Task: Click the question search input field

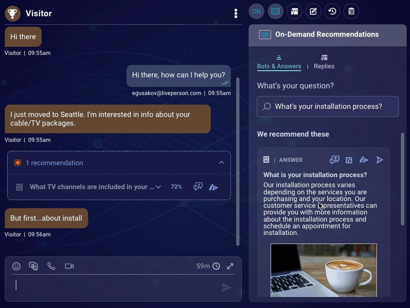Action: point(328,106)
